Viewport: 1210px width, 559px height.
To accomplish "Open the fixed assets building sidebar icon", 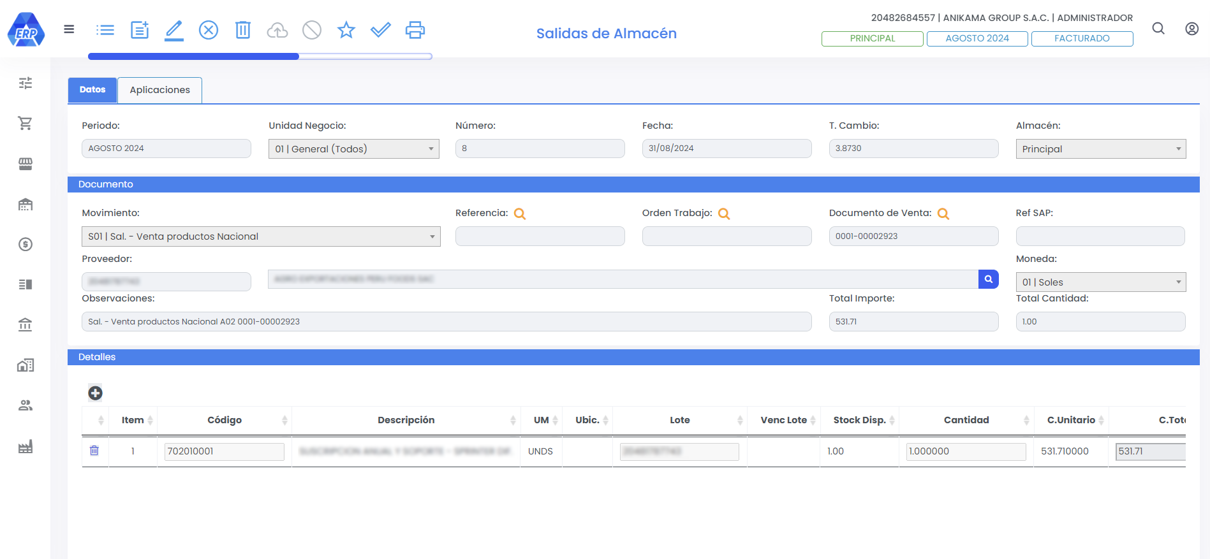I will (x=26, y=365).
